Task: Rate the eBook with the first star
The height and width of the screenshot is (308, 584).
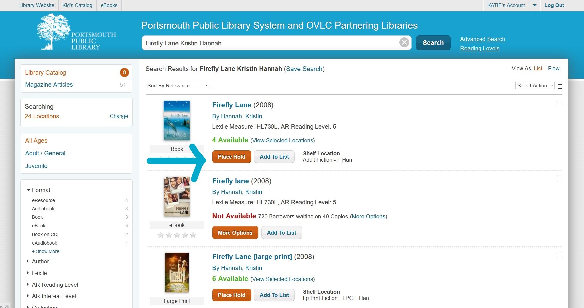Action: (x=161, y=235)
